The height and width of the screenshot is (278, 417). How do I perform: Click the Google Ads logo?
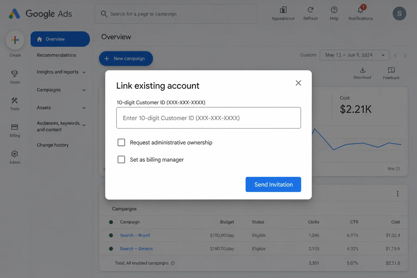tap(40, 14)
